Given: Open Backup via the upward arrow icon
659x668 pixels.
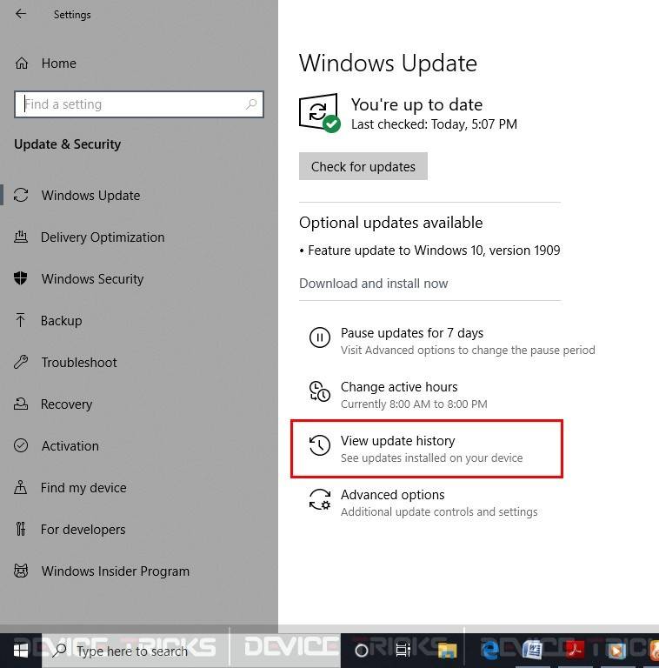Looking at the screenshot, I should (20, 320).
